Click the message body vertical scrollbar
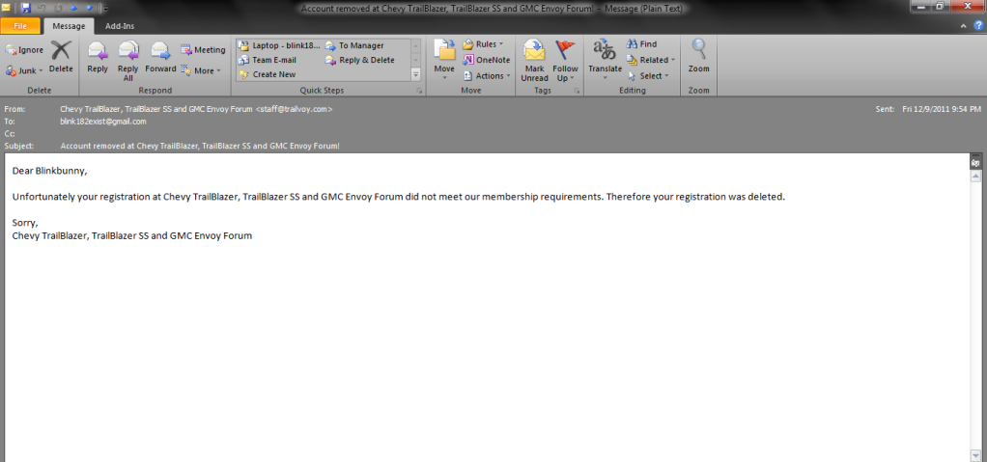 tap(975, 309)
